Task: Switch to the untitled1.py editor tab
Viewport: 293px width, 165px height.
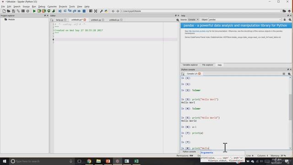Action: [x=96, y=20]
